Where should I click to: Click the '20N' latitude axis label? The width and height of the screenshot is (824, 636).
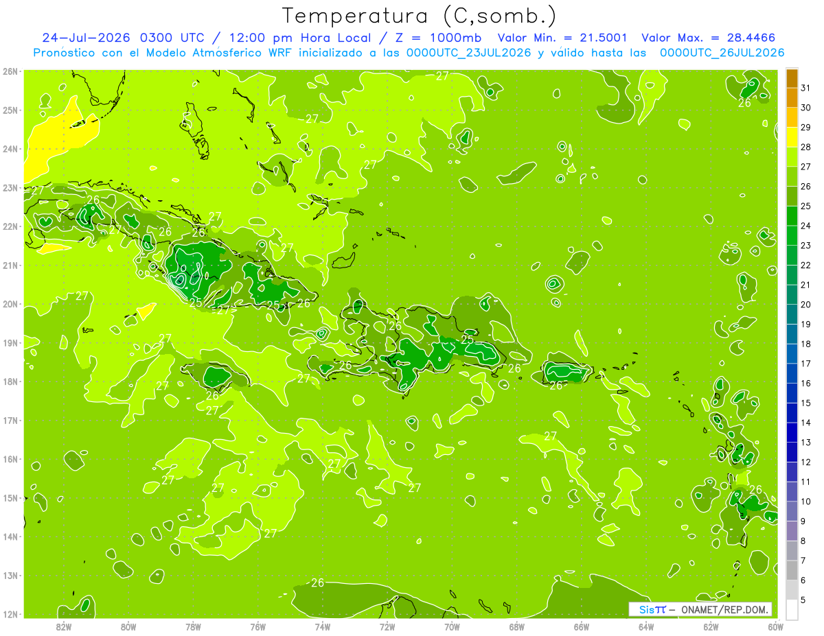point(10,304)
